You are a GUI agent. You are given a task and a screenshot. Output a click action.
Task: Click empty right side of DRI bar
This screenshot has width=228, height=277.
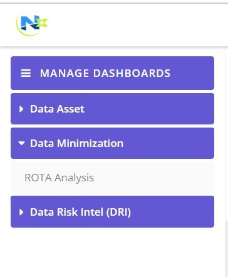click(172, 212)
